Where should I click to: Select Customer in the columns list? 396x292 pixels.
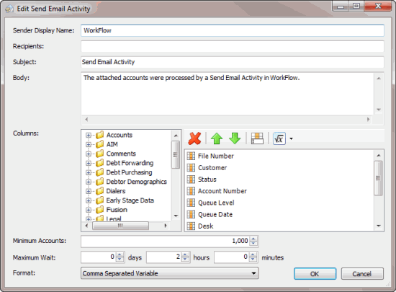tap(212, 167)
